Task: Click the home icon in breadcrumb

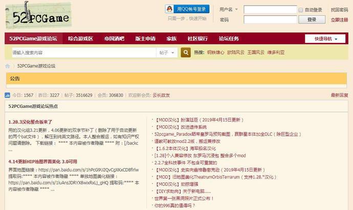Action: point(8,66)
